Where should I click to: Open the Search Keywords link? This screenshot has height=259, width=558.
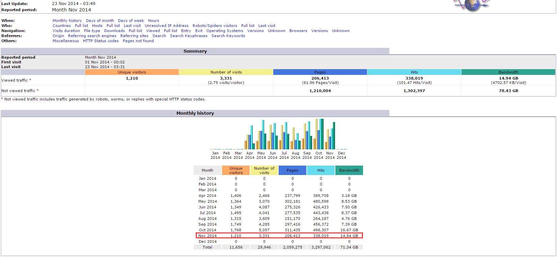click(228, 36)
